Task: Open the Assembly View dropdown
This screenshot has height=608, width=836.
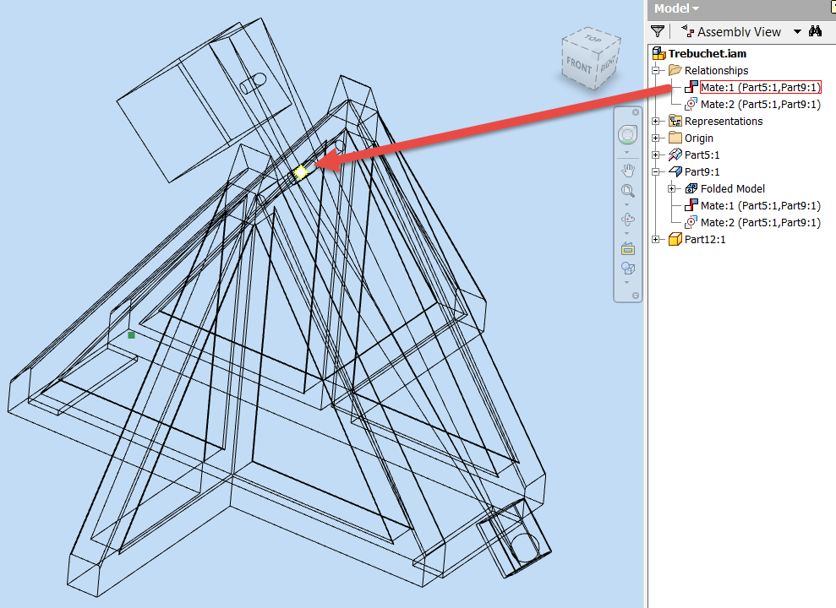Action: (x=797, y=31)
